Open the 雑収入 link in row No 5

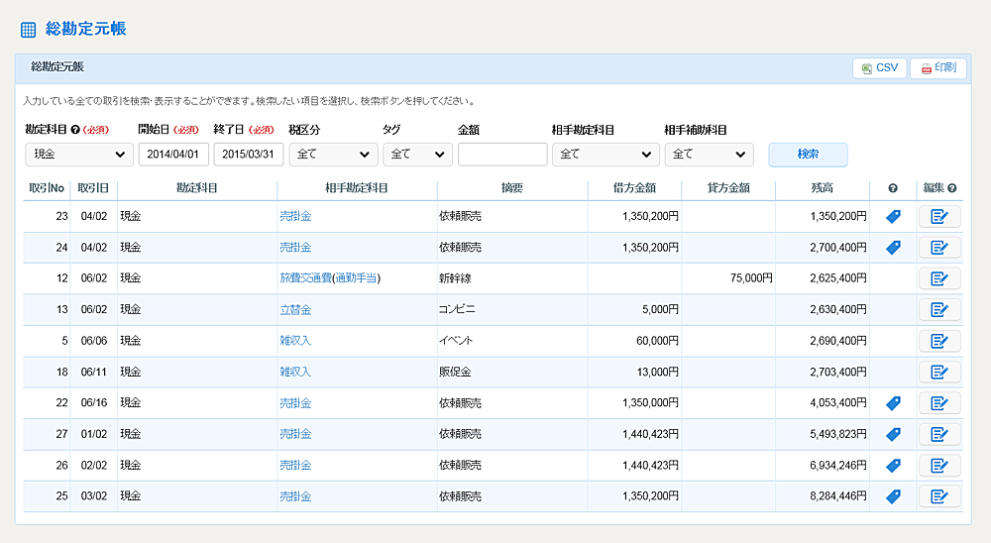click(x=295, y=341)
